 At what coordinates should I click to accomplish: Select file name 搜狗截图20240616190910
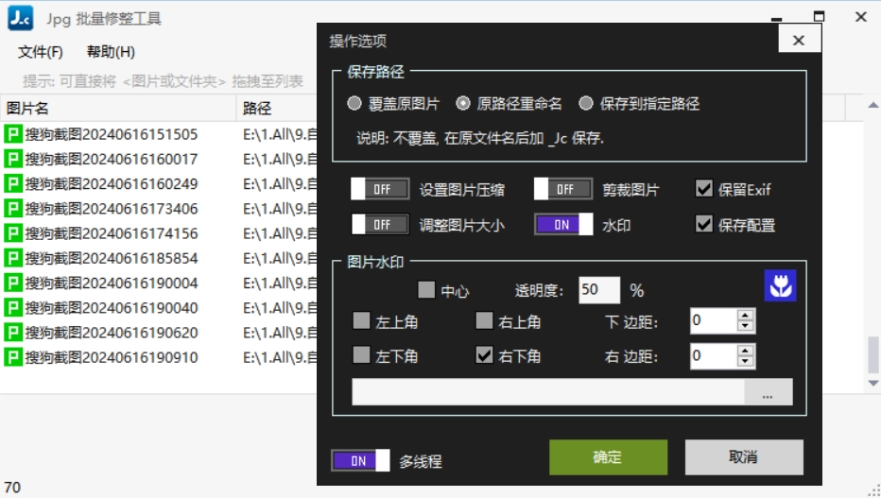coord(112,357)
